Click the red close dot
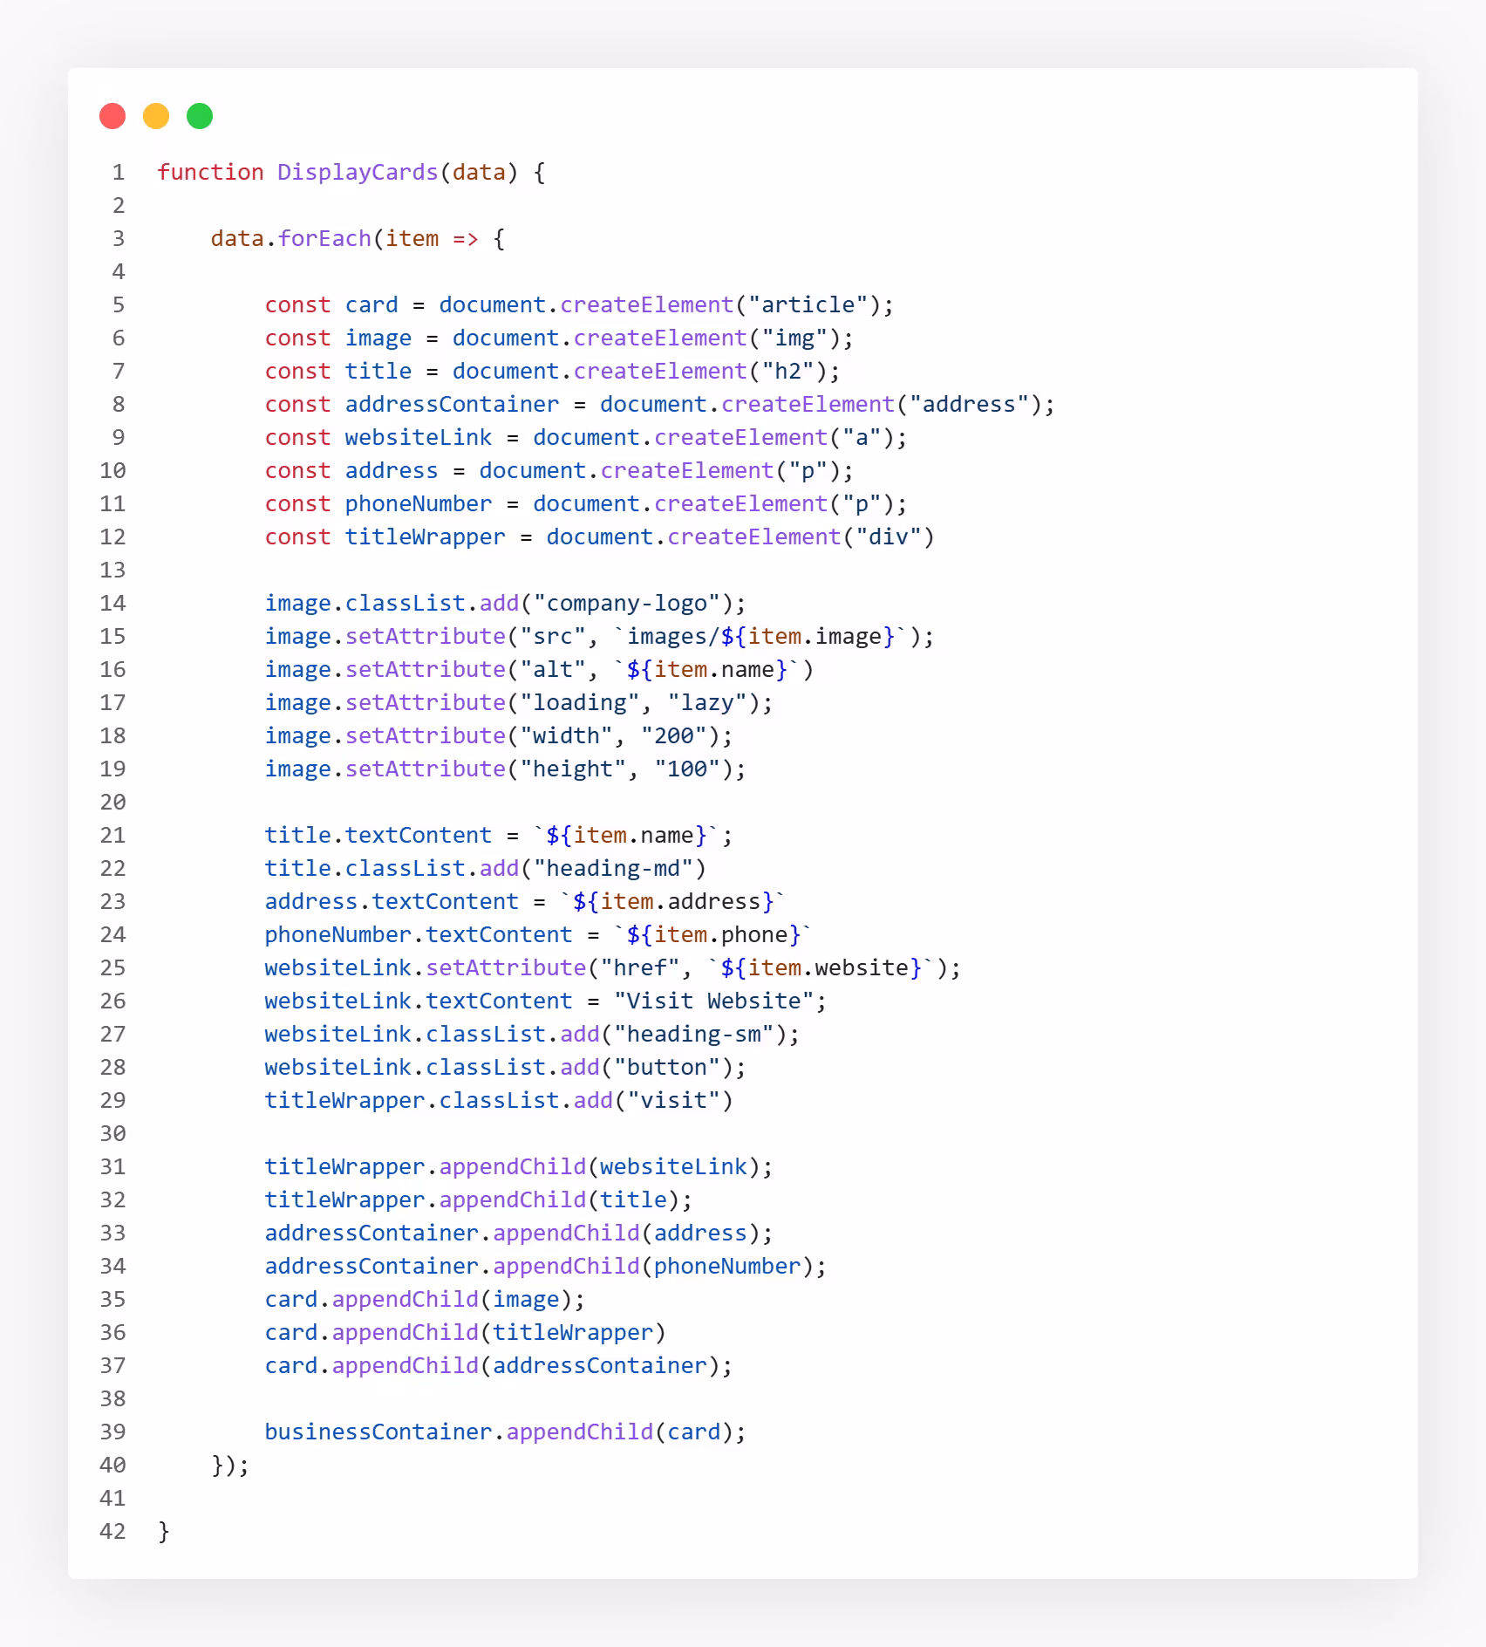The width and height of the screenshot is (1486, 1647). pyautogui.click(x=112, y=116)
